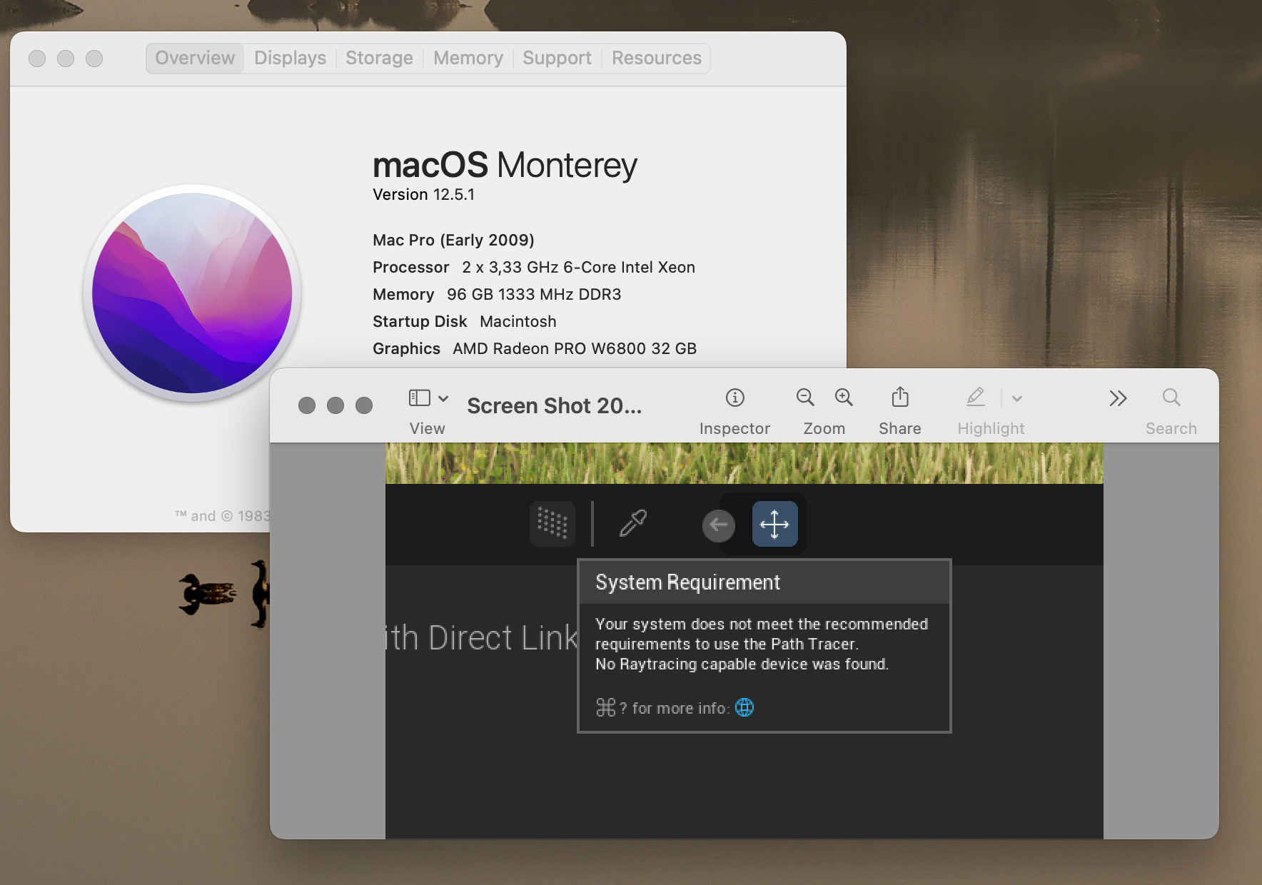The width and height of the screenshot is (1262, 885).
Task: Zoom out with the minus magnifier
Action: 805,398
